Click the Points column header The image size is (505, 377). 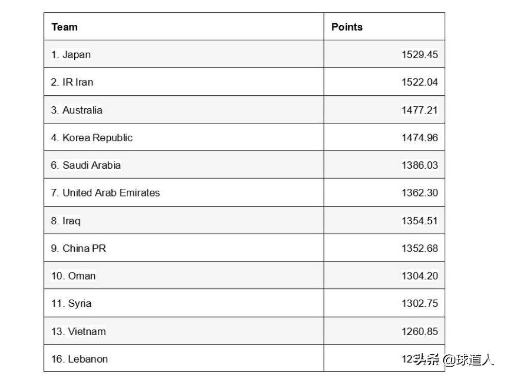coord(347,27)
